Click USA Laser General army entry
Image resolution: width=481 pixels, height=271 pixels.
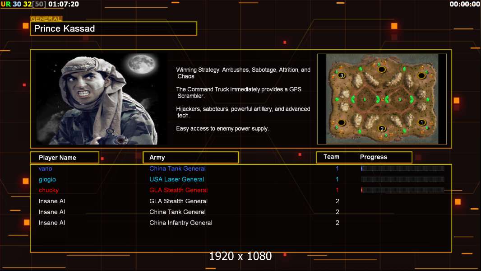pyautogui.click(x=176, y=179)
